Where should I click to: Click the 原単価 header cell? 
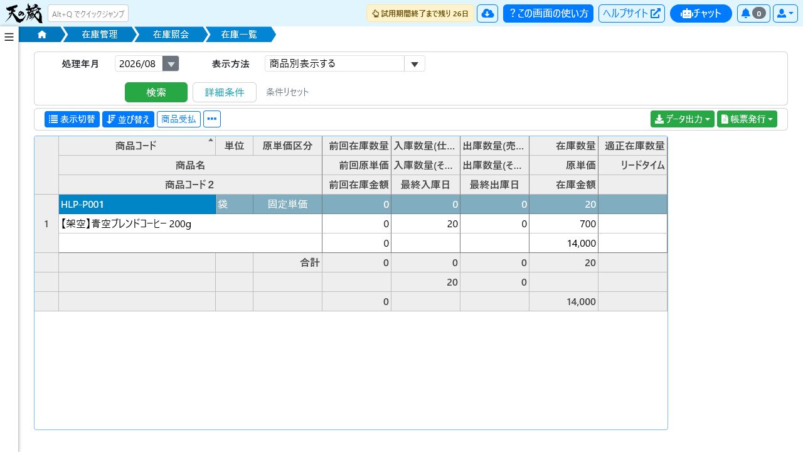[x=563, y=165]
